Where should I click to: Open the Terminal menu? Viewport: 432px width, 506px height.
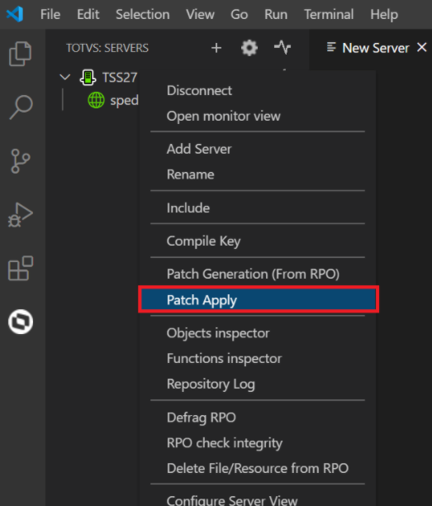pyautogui.click(x=329, y=15)
